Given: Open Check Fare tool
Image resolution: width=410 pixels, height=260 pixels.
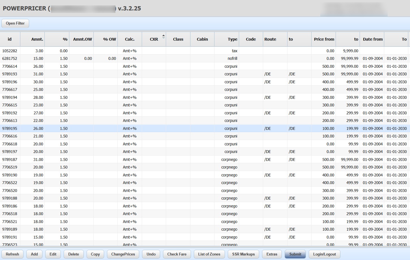Looking at the screenshot, I should click(x=177, y=254).
